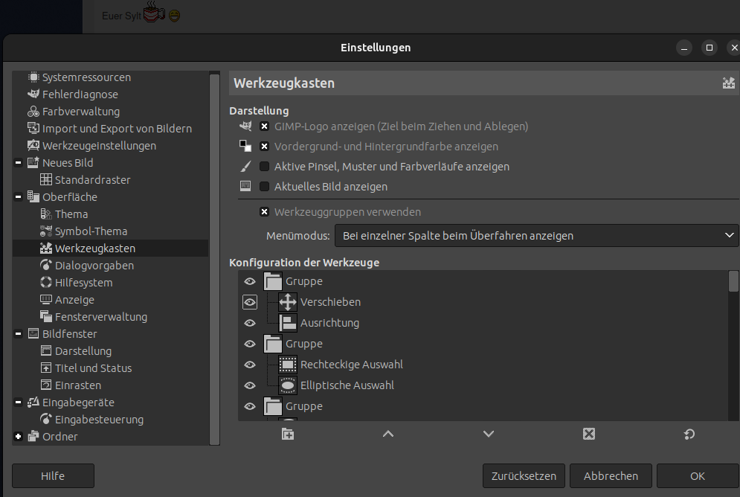Screen dimensions: 740x497
Task: Select the Elliptische Auswahl tool icon
Action: point(288,385)
